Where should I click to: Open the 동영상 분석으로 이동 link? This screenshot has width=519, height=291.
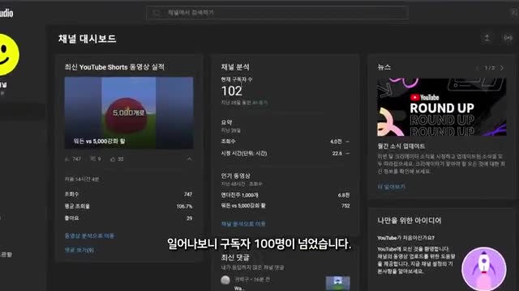point(89,236)
